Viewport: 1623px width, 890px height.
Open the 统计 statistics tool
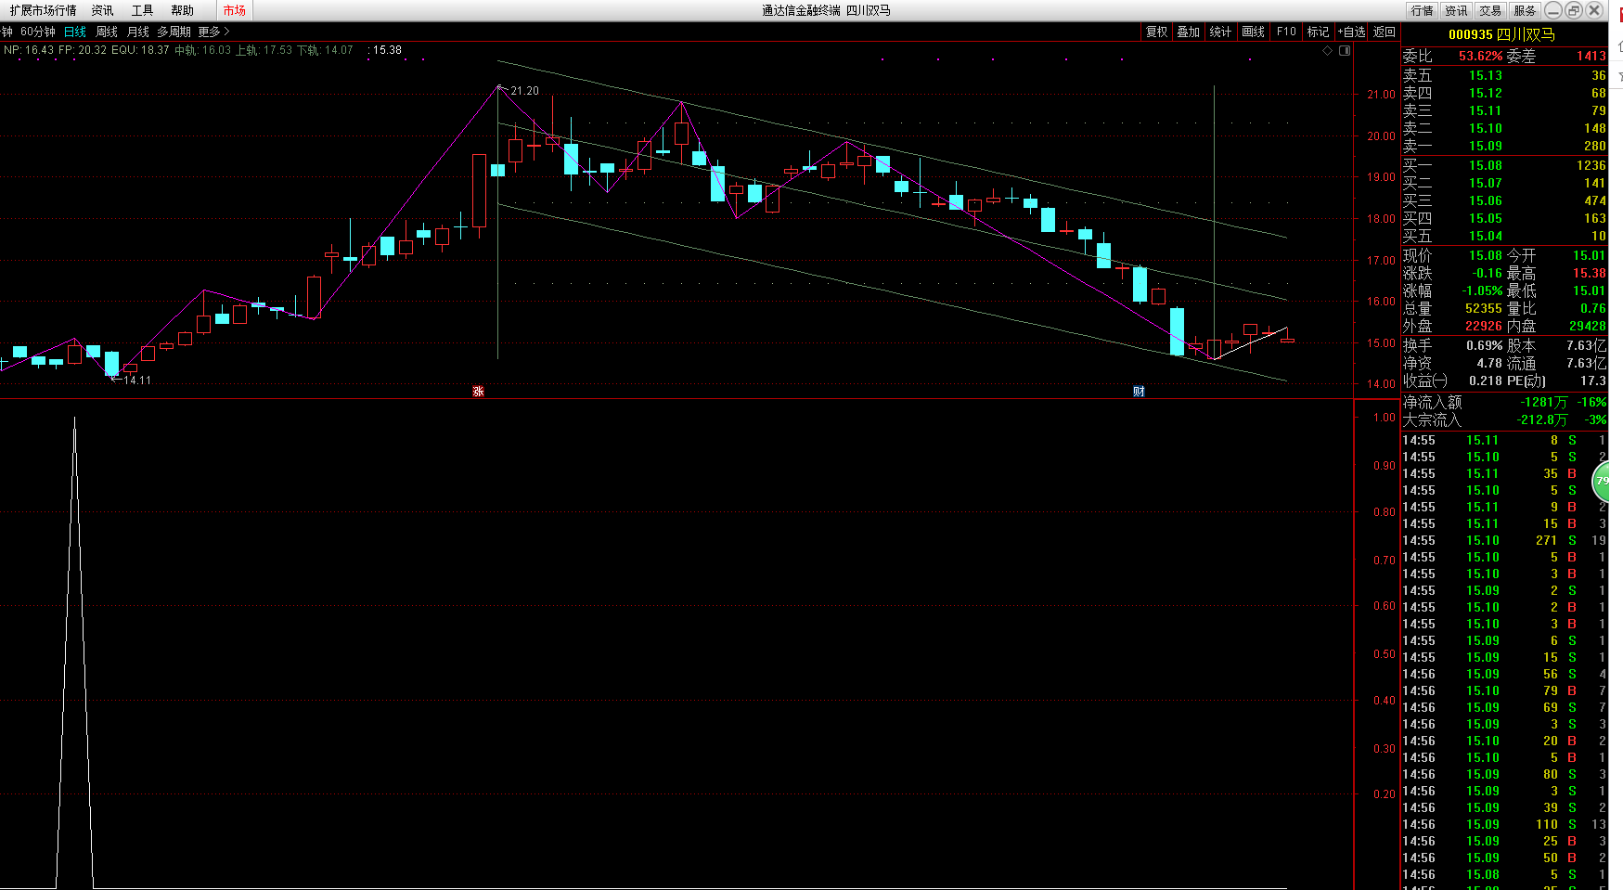1220,32
